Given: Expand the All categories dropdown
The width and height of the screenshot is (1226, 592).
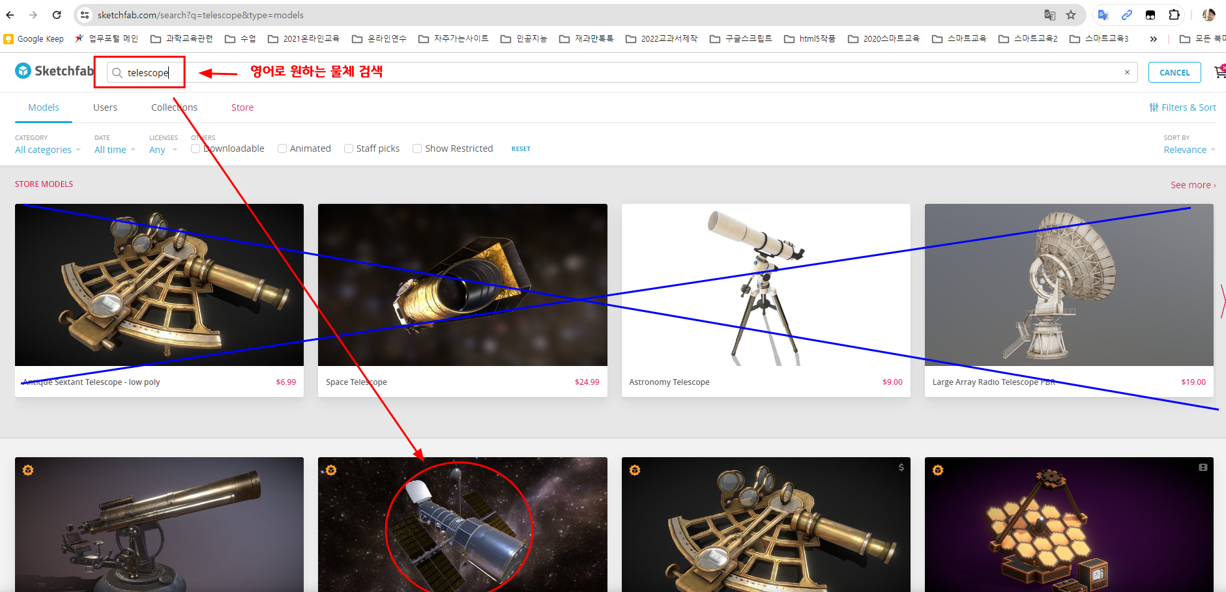Looking at the screenshot, I should (x=48, y=150).
